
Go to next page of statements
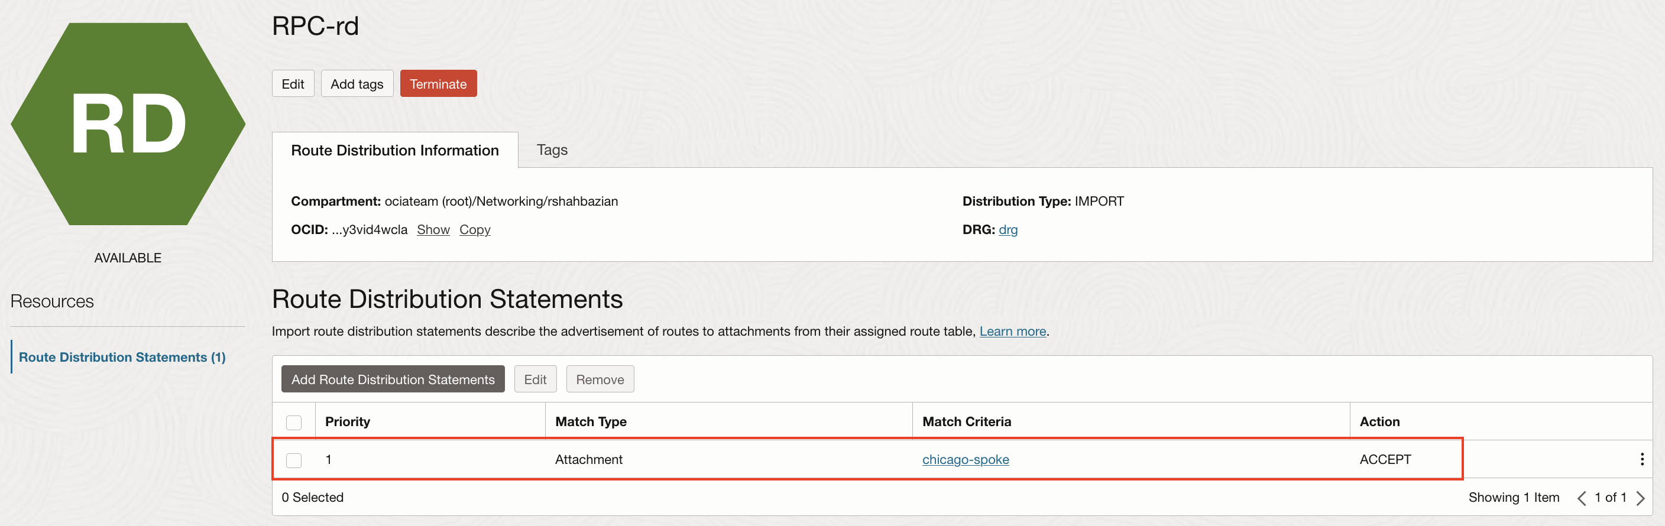click(1640, 498)
